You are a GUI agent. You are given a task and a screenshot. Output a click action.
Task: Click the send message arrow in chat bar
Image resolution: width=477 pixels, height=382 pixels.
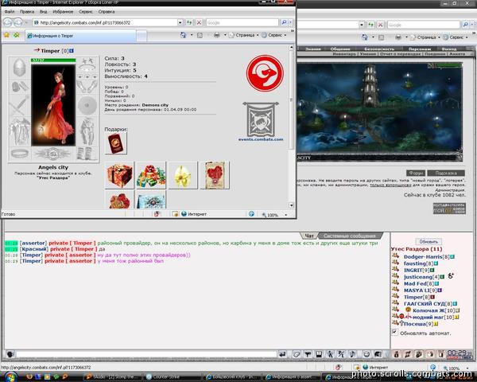point(282,354)
